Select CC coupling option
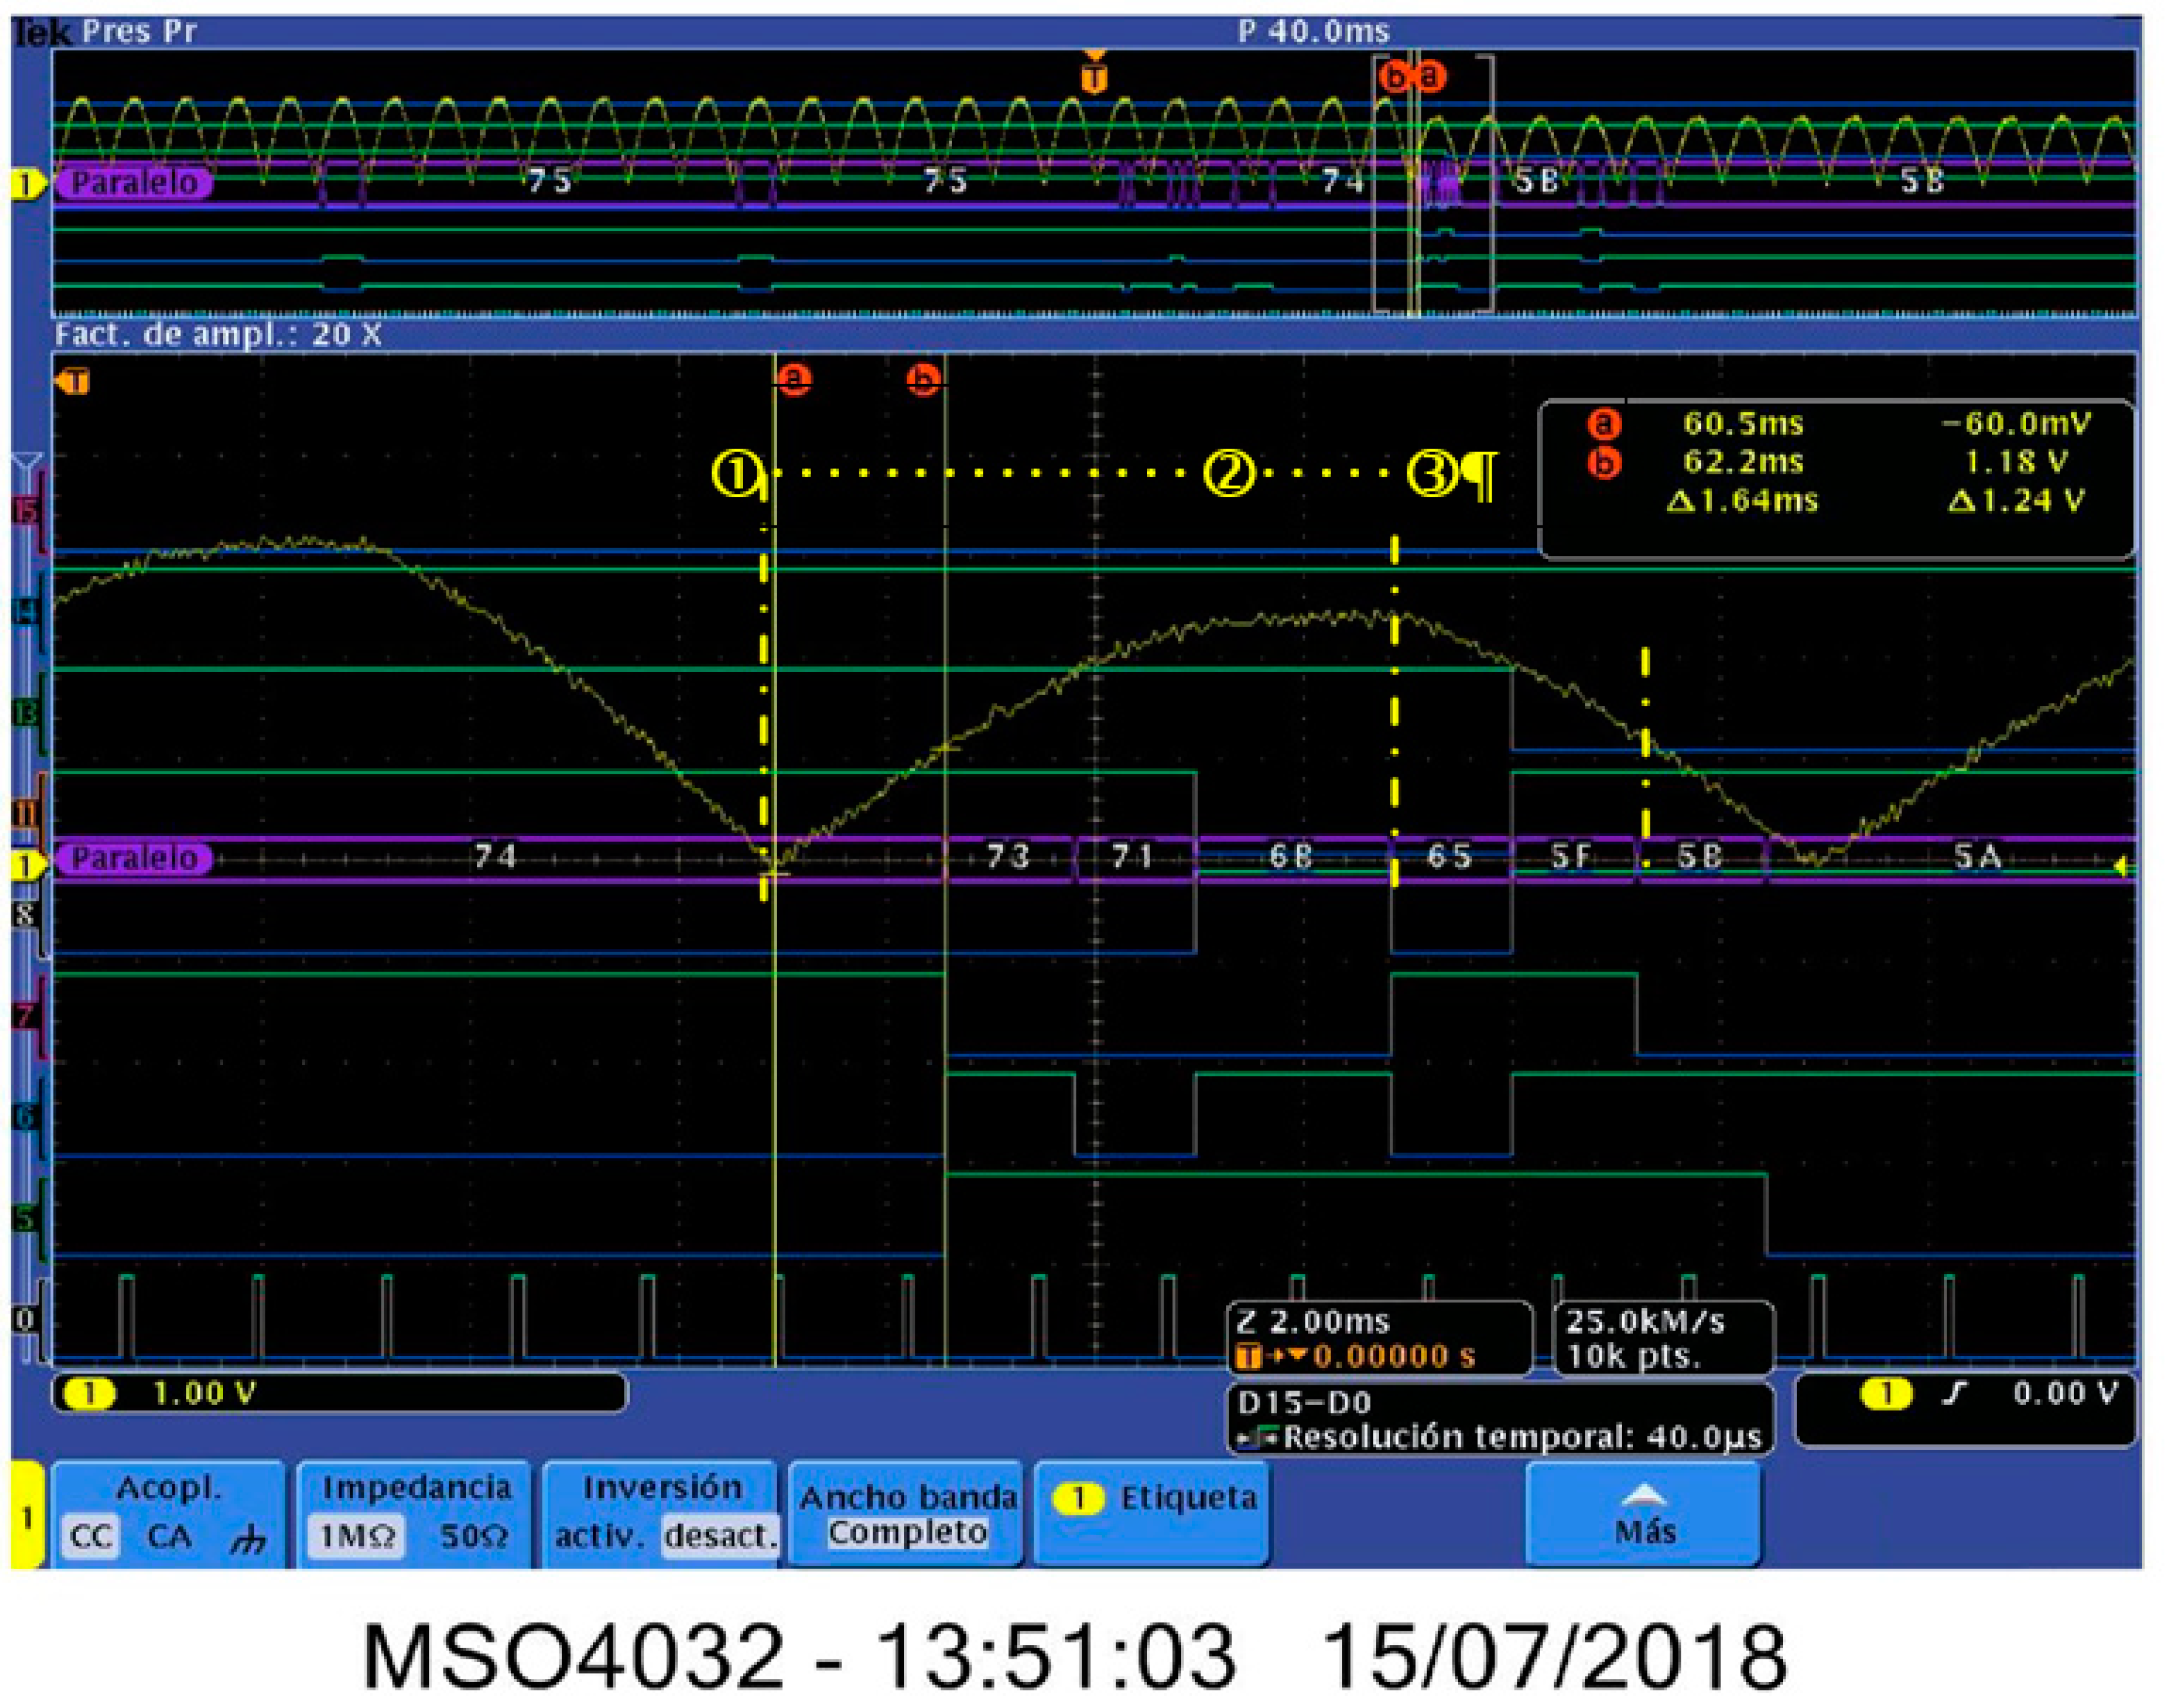 click(91, 1535)
